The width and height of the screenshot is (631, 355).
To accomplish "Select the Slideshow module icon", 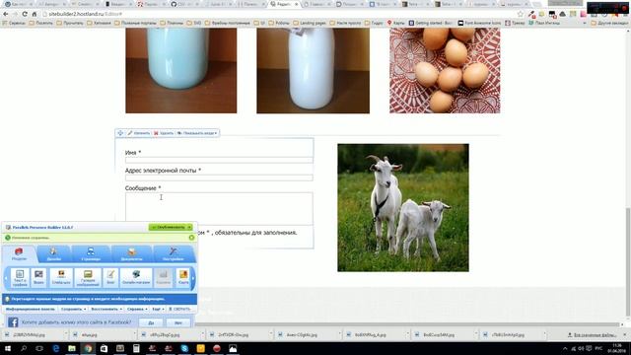I will click(61, 278).
